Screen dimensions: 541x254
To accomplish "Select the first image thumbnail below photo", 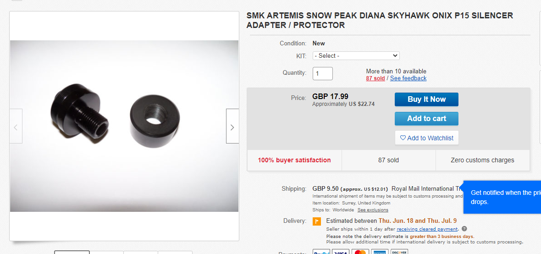I will [72, 252].
